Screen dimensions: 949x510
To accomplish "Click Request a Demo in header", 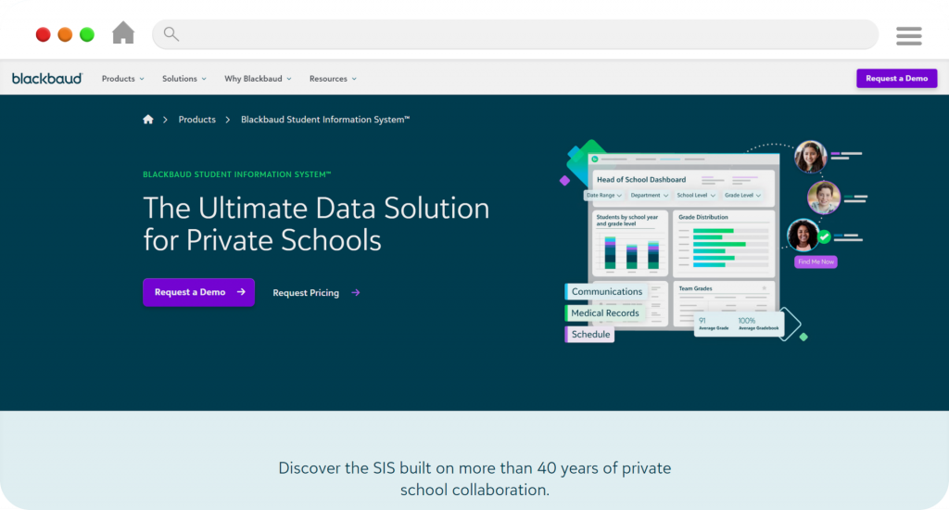I will 896,79.
